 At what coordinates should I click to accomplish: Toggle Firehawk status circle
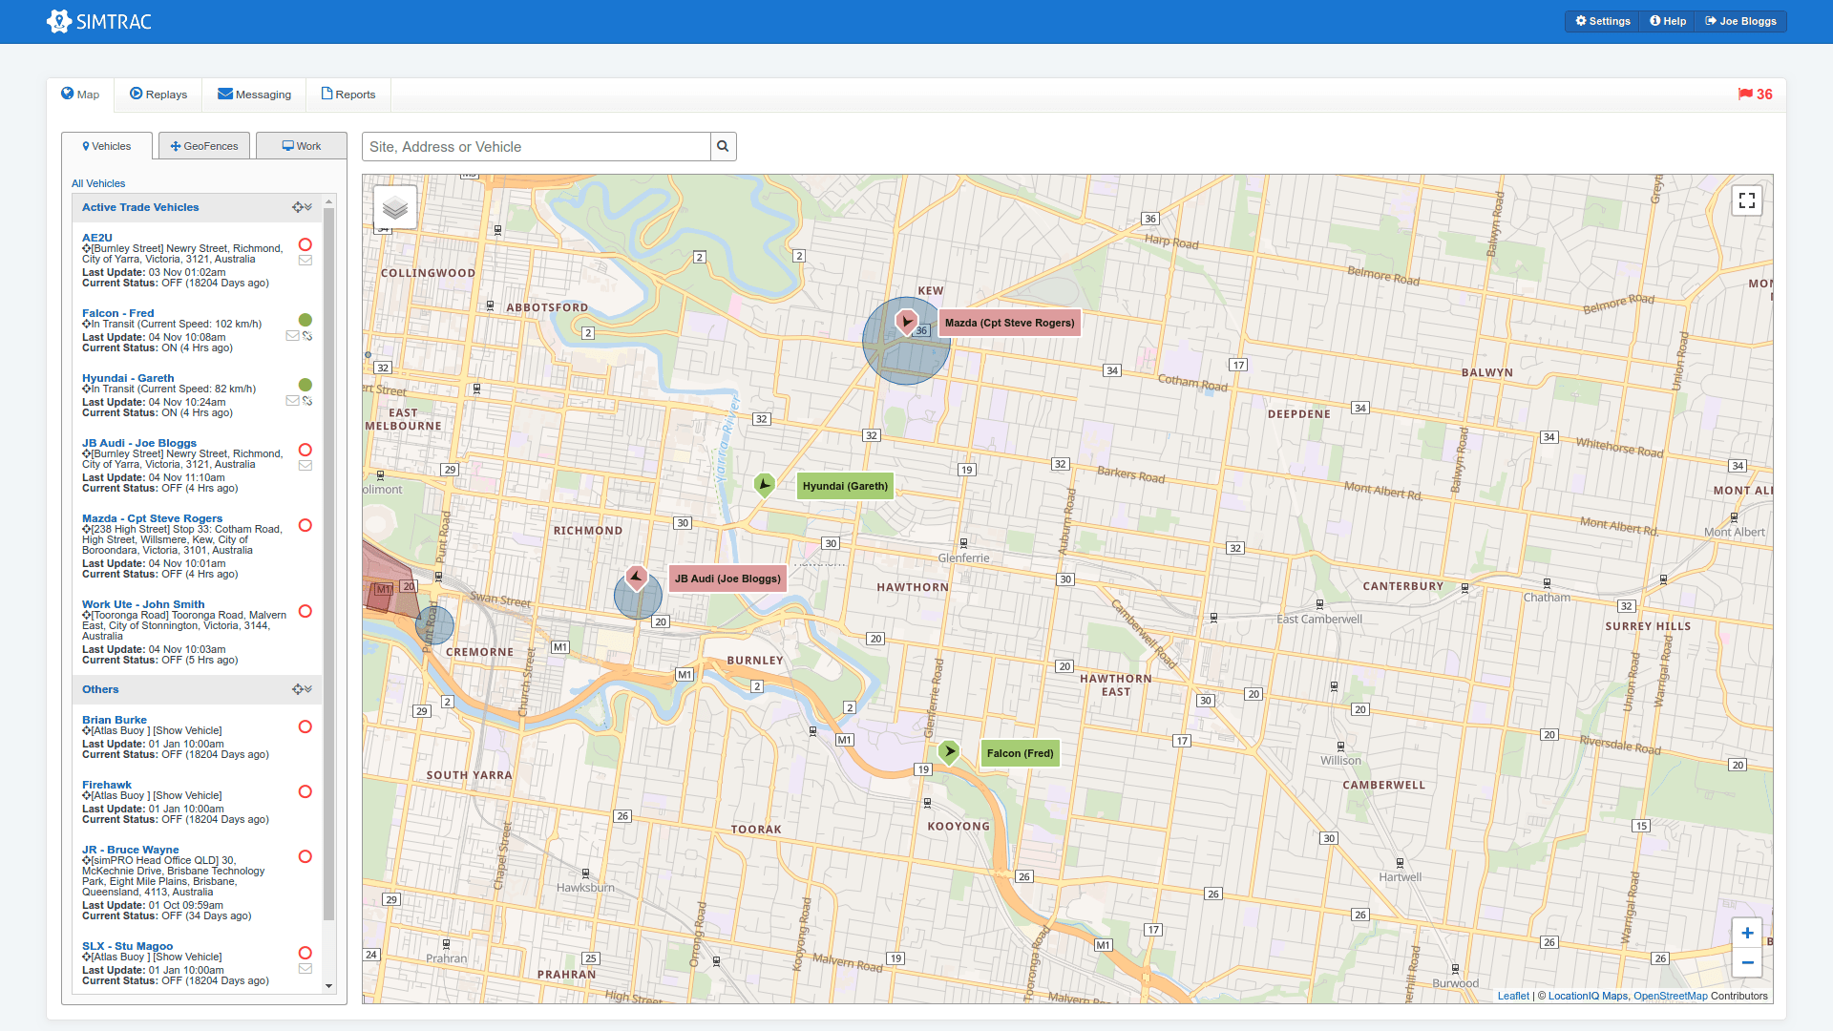click(x=305, y=791)
